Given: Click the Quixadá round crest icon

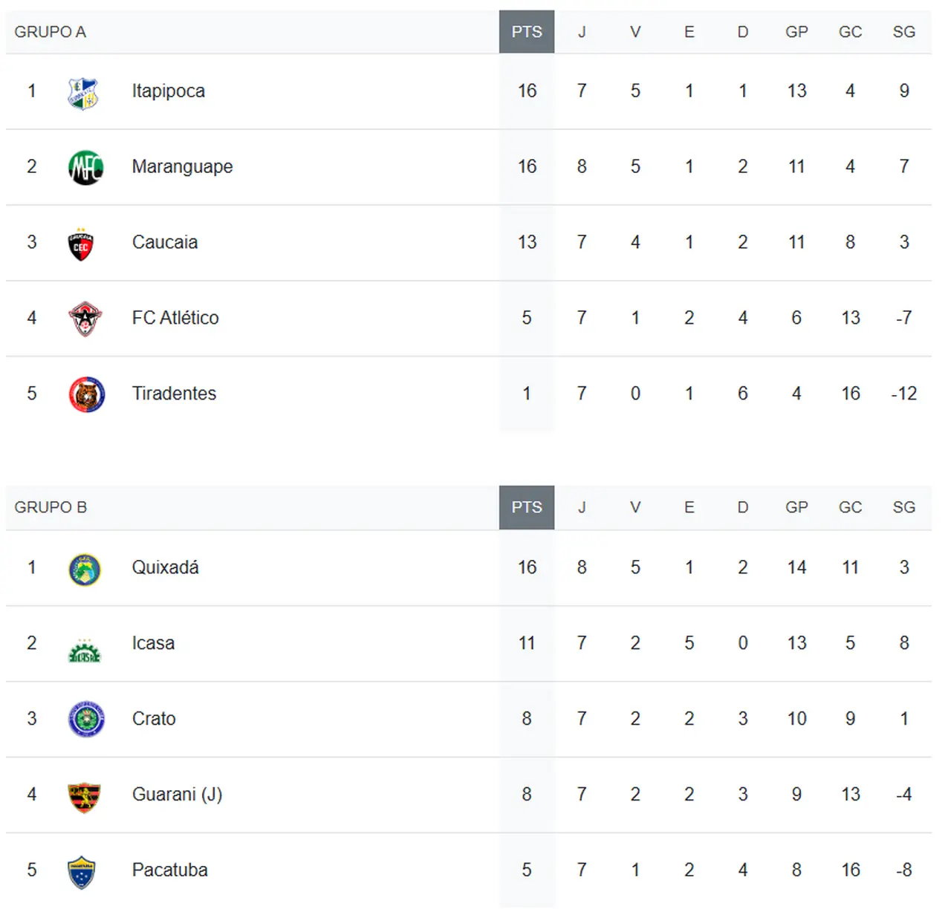Looking at the screenshot, I should pyautogui.click(x=85, y=570).
